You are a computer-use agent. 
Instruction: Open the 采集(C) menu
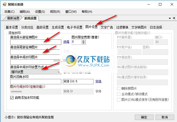(9, 12)
